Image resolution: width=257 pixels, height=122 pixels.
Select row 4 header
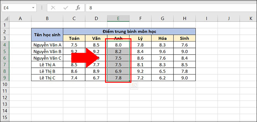coord(4,45)
